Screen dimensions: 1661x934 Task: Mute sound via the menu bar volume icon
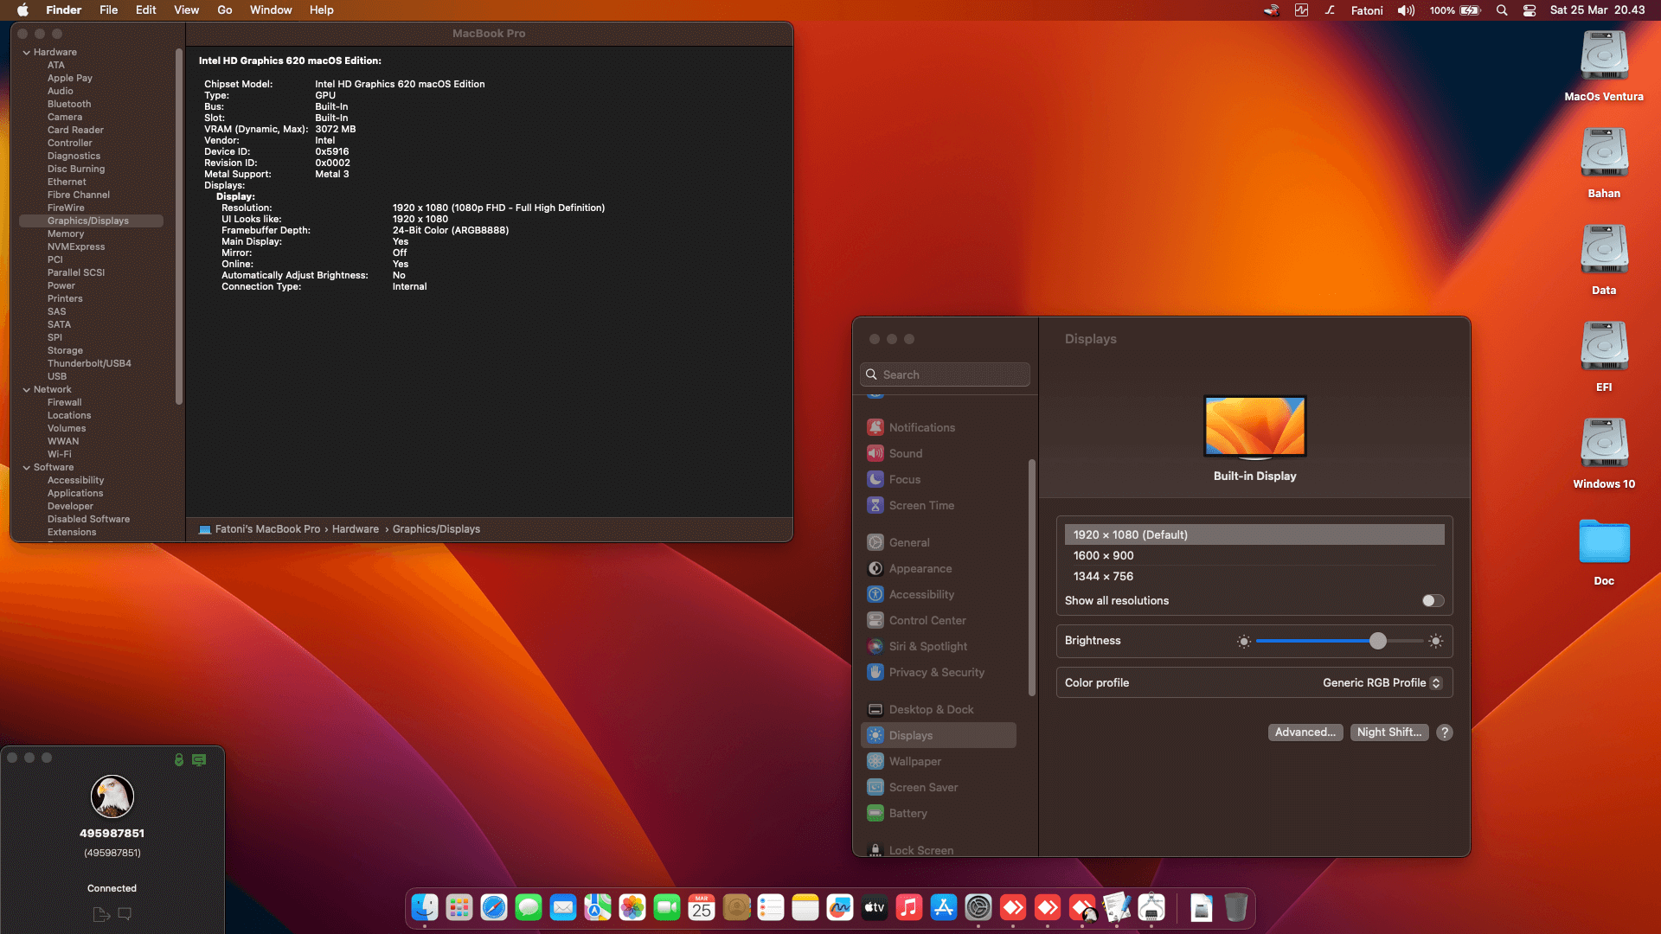[1405, 10]
